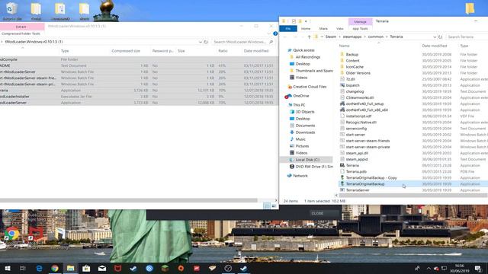Select the Terraria application file icon
Viewport: 488px width, 274px height.
[x=342, y=165]
